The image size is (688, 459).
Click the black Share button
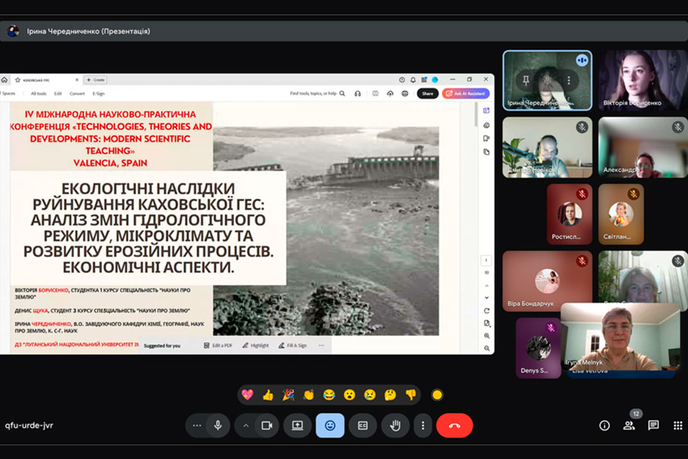coord(427,93)
